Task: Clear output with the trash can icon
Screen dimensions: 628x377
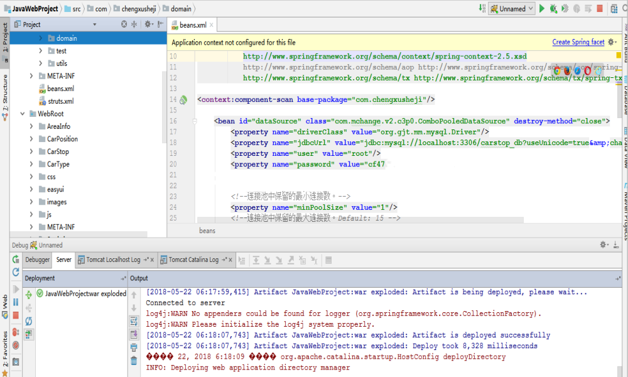Action: pos(134,361)
